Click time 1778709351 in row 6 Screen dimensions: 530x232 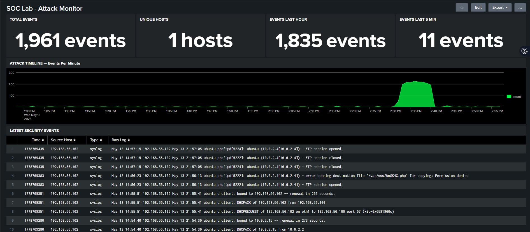pos(34,194)
